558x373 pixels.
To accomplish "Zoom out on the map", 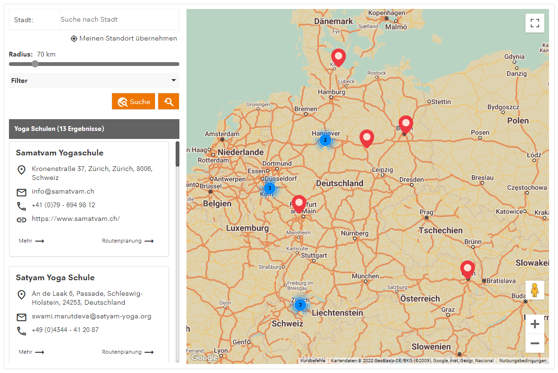I will pyautogui.click(x=534, y=343).
